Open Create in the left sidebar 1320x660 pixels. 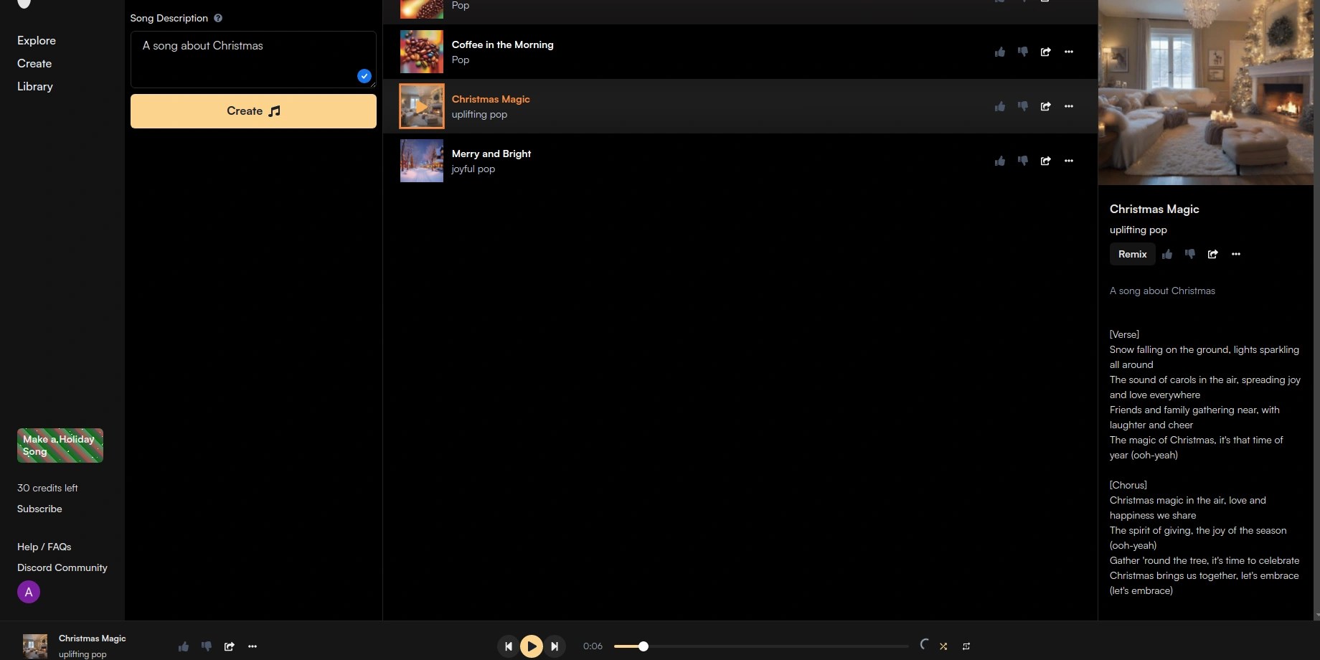click(x=34, y=64)
